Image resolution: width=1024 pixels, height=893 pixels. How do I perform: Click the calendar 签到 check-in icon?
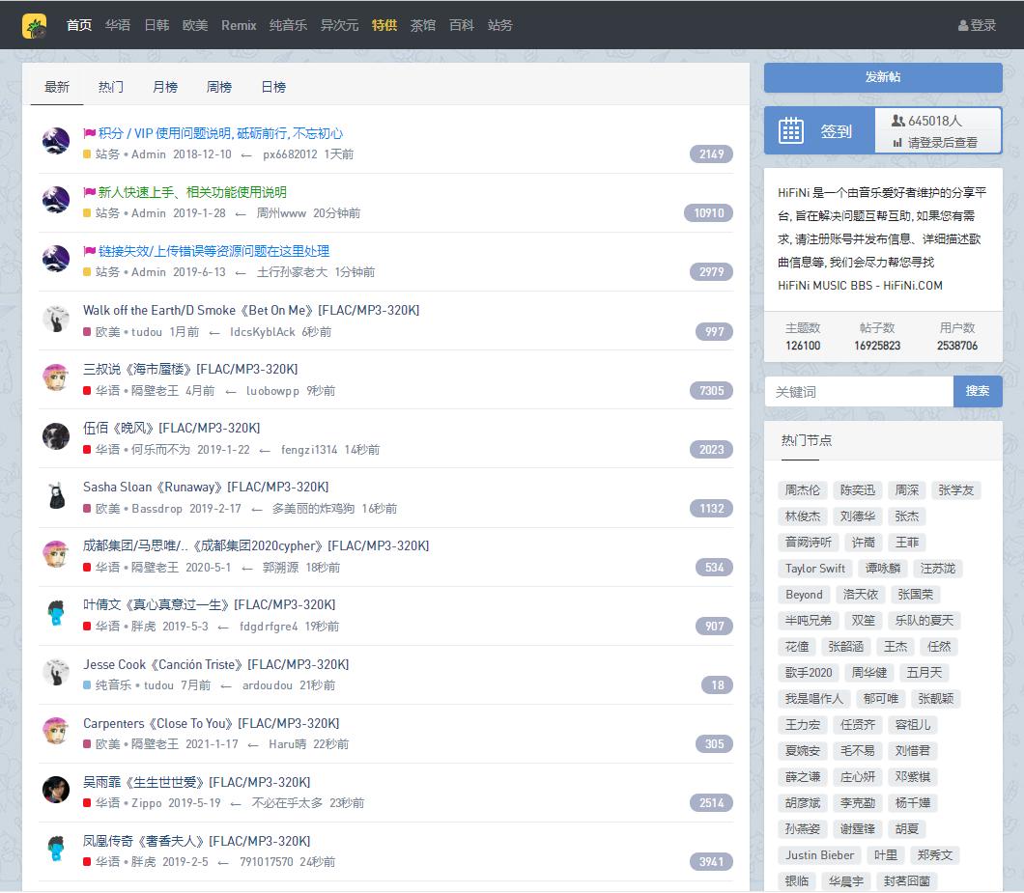point(791,130)
